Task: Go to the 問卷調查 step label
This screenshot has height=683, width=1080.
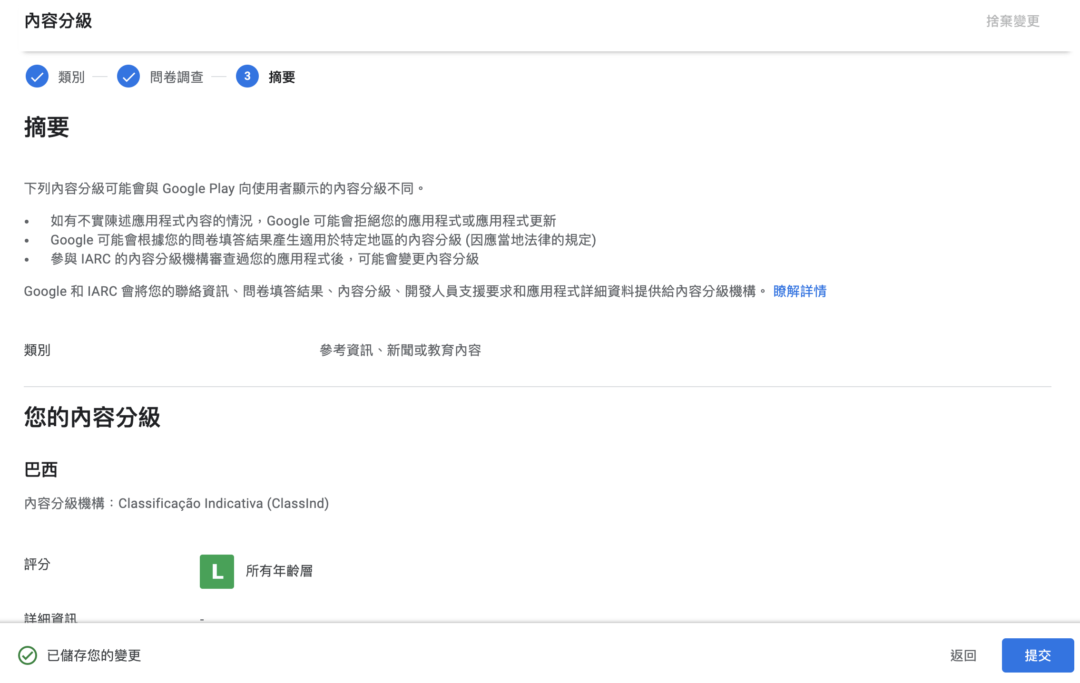Action: click(x=177, y=77)
